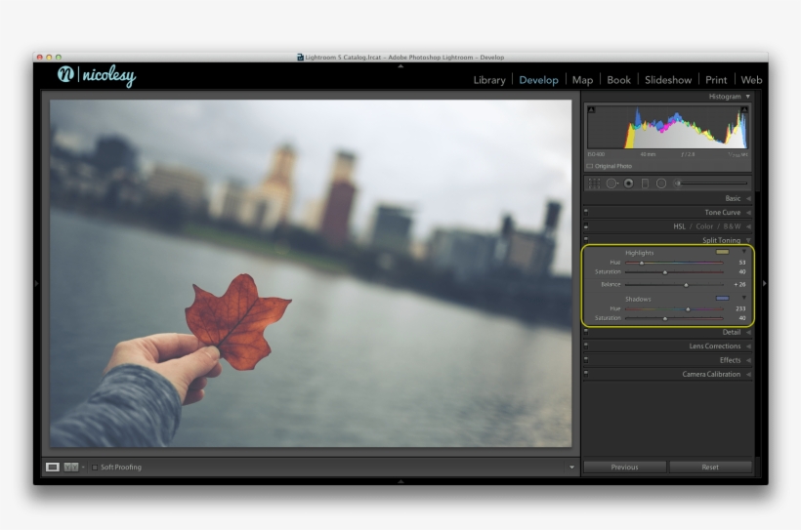
Task: Pick the Radial Filter tool
Action: 661,183
